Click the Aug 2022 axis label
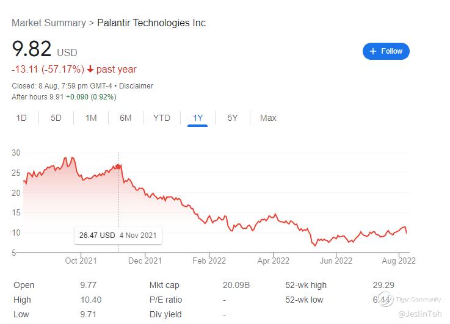The image size is (450, 324). coord(399,261)
